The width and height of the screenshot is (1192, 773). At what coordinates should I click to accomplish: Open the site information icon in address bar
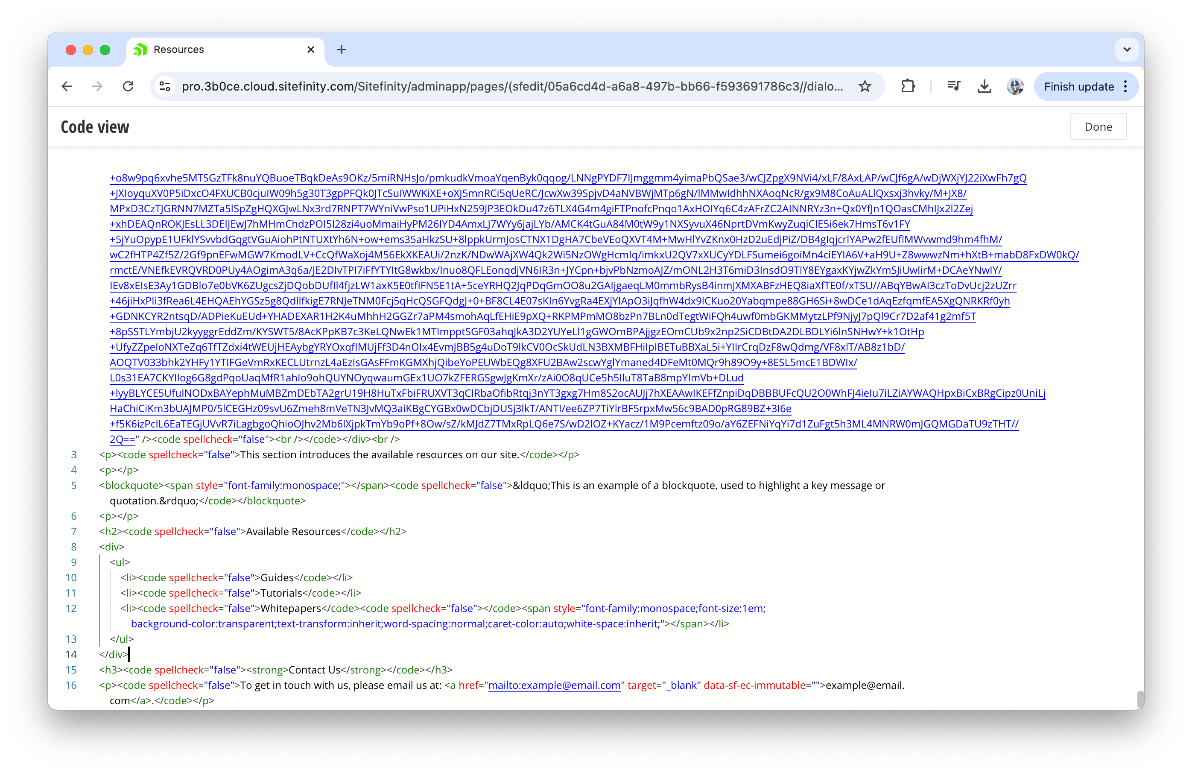click(165, 87)
